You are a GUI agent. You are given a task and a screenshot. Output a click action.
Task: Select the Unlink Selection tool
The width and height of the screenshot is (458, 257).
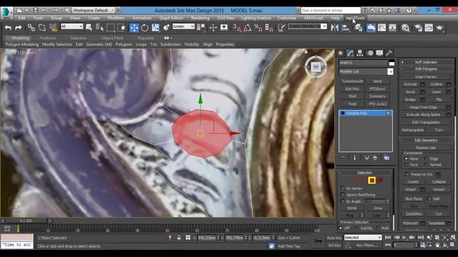point(42,28)
